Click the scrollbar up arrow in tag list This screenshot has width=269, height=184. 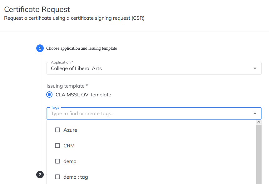[259, 122]
